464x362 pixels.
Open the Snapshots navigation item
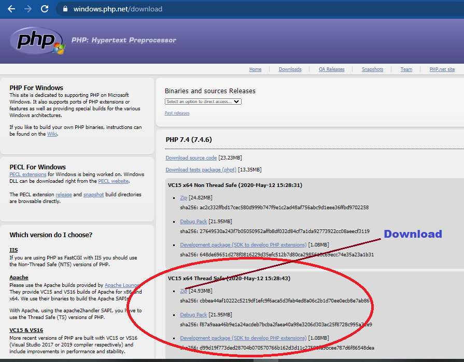(x=372, y=69)
